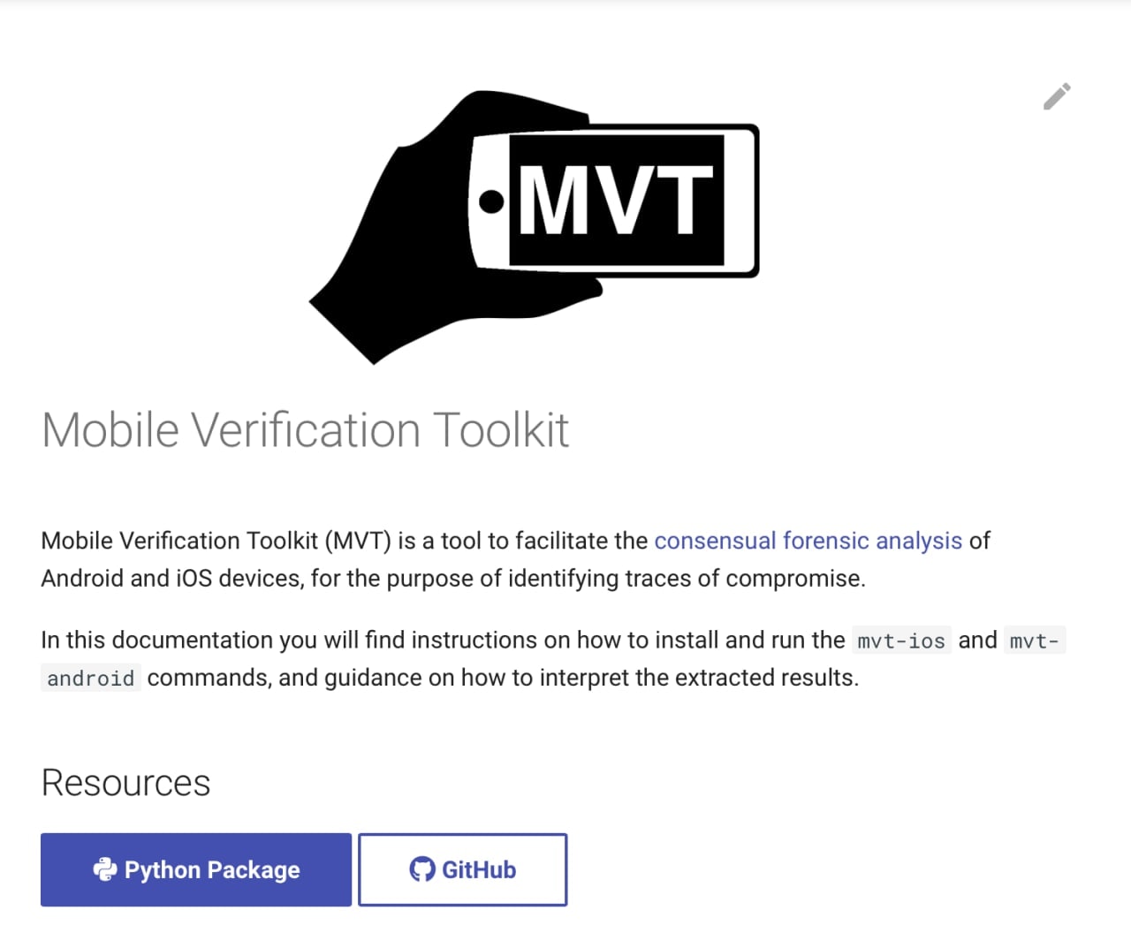The width and height of the screenshot is (1131, 933).
Task: Click the MVT letters inside the logo
Action: [616, 201]
